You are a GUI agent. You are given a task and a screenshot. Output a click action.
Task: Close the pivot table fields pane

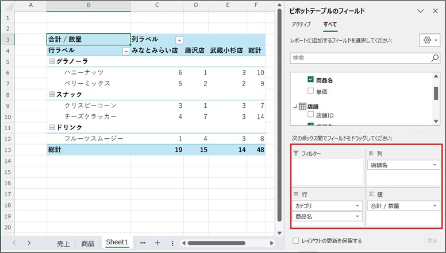click(435, 11)
